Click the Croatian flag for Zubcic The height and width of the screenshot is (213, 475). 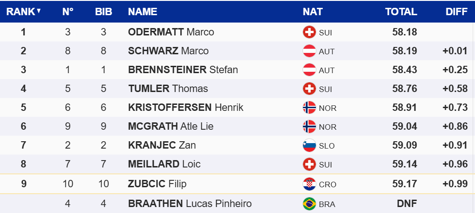click(309, 184)
